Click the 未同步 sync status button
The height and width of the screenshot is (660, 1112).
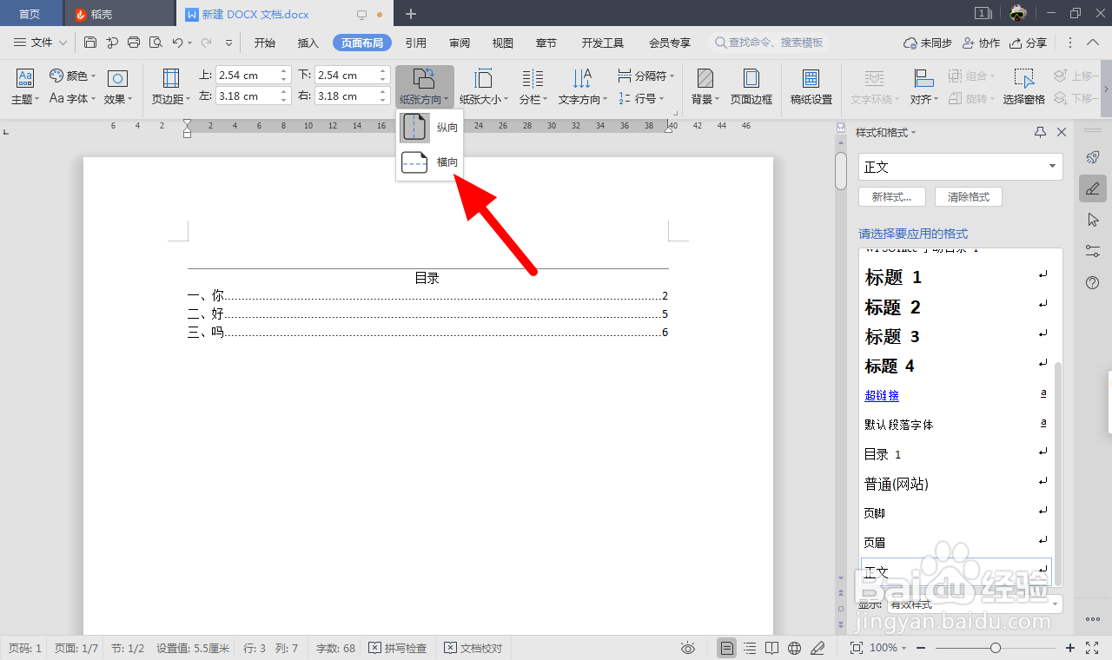tap(928, 43)
